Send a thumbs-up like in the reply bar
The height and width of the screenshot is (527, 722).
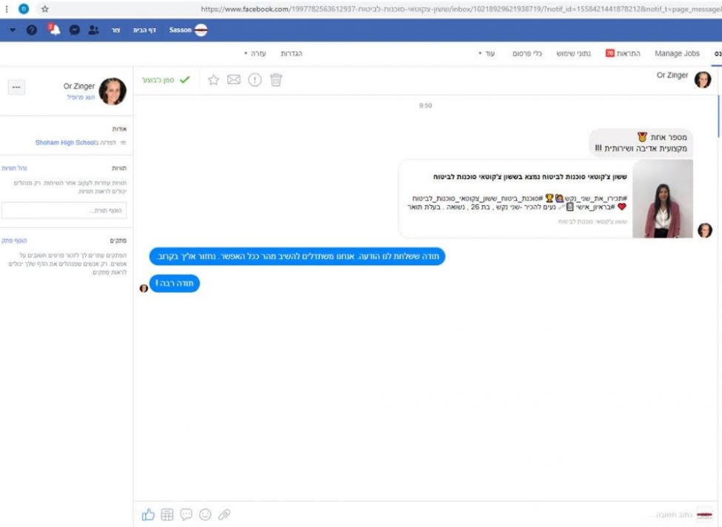coord(148,514)
